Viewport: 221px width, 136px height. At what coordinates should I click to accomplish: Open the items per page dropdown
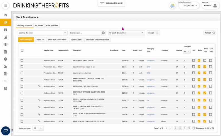[x=41, y=128]
